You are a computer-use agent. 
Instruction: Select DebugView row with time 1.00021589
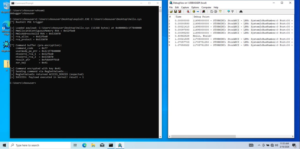click(231, 39)
